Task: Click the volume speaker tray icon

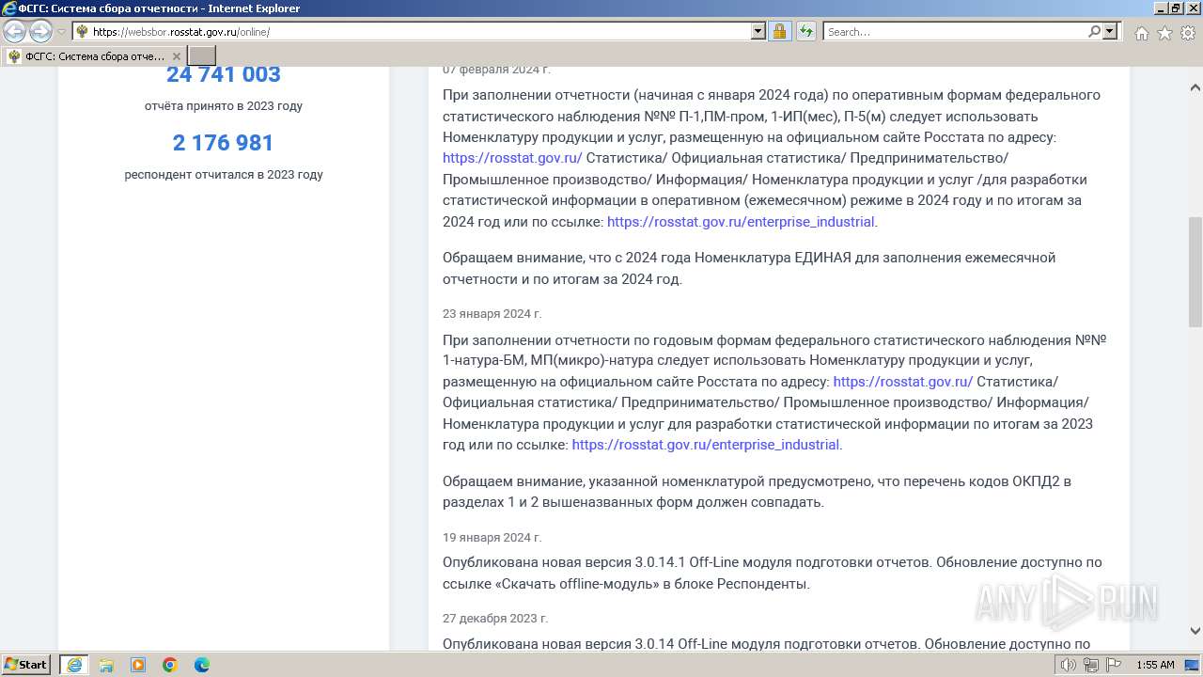Action: click(1069, 665)
